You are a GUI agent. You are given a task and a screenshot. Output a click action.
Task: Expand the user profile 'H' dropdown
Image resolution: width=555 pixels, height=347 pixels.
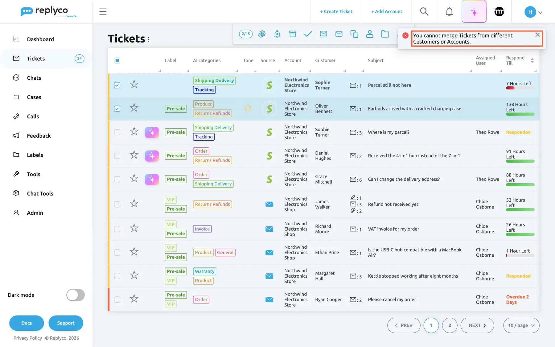click(x=533, y=12)
